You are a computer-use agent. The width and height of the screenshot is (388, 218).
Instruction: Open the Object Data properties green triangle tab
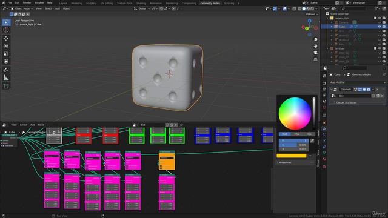[x=324, y=153]
